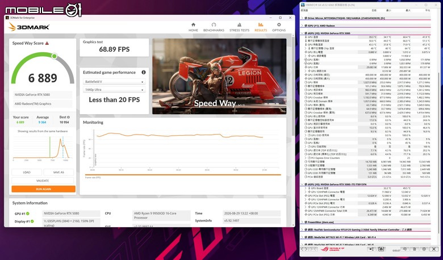Click the log file document icon in HWiNFO footer
This screenshot has height=260, width=443.
(x=415, y=249)
